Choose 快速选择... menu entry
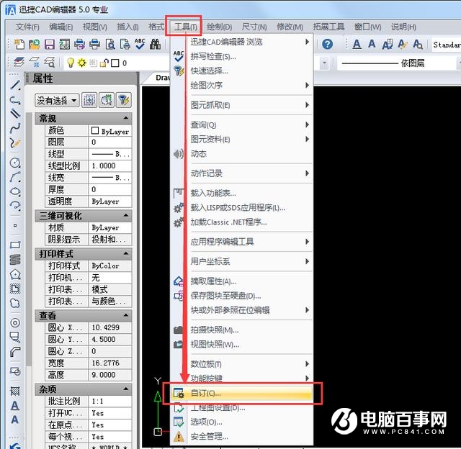The width and height of the screenshot is (461, 449). 242,71
